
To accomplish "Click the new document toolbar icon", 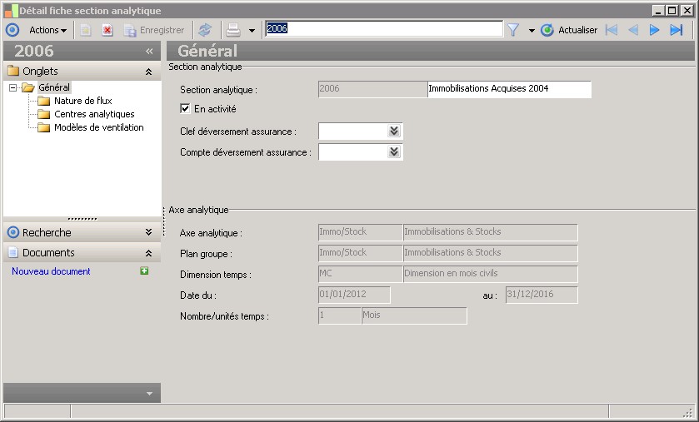I will (86, 30).
